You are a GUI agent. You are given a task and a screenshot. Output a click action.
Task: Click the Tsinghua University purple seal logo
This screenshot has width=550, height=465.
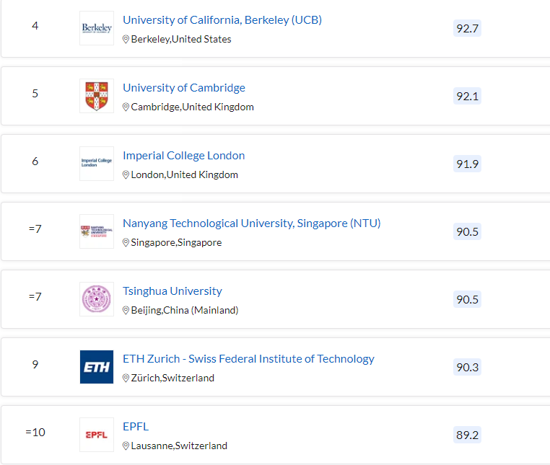[x=97, y=299]
